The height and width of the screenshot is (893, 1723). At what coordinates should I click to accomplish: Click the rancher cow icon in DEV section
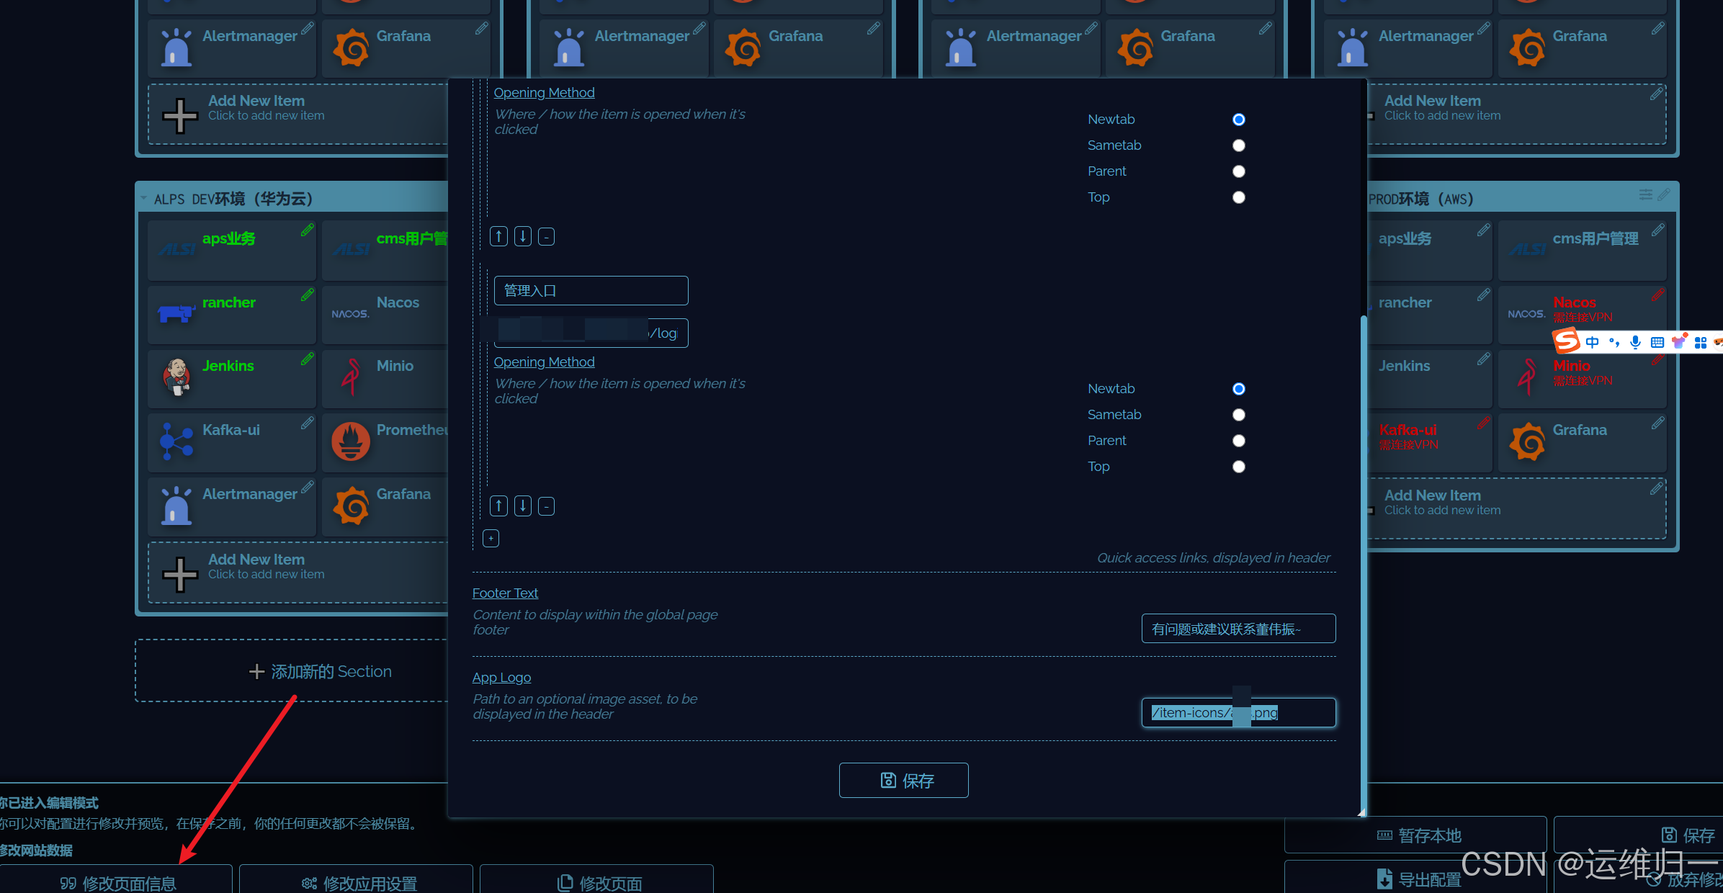(x=176, y=313)
